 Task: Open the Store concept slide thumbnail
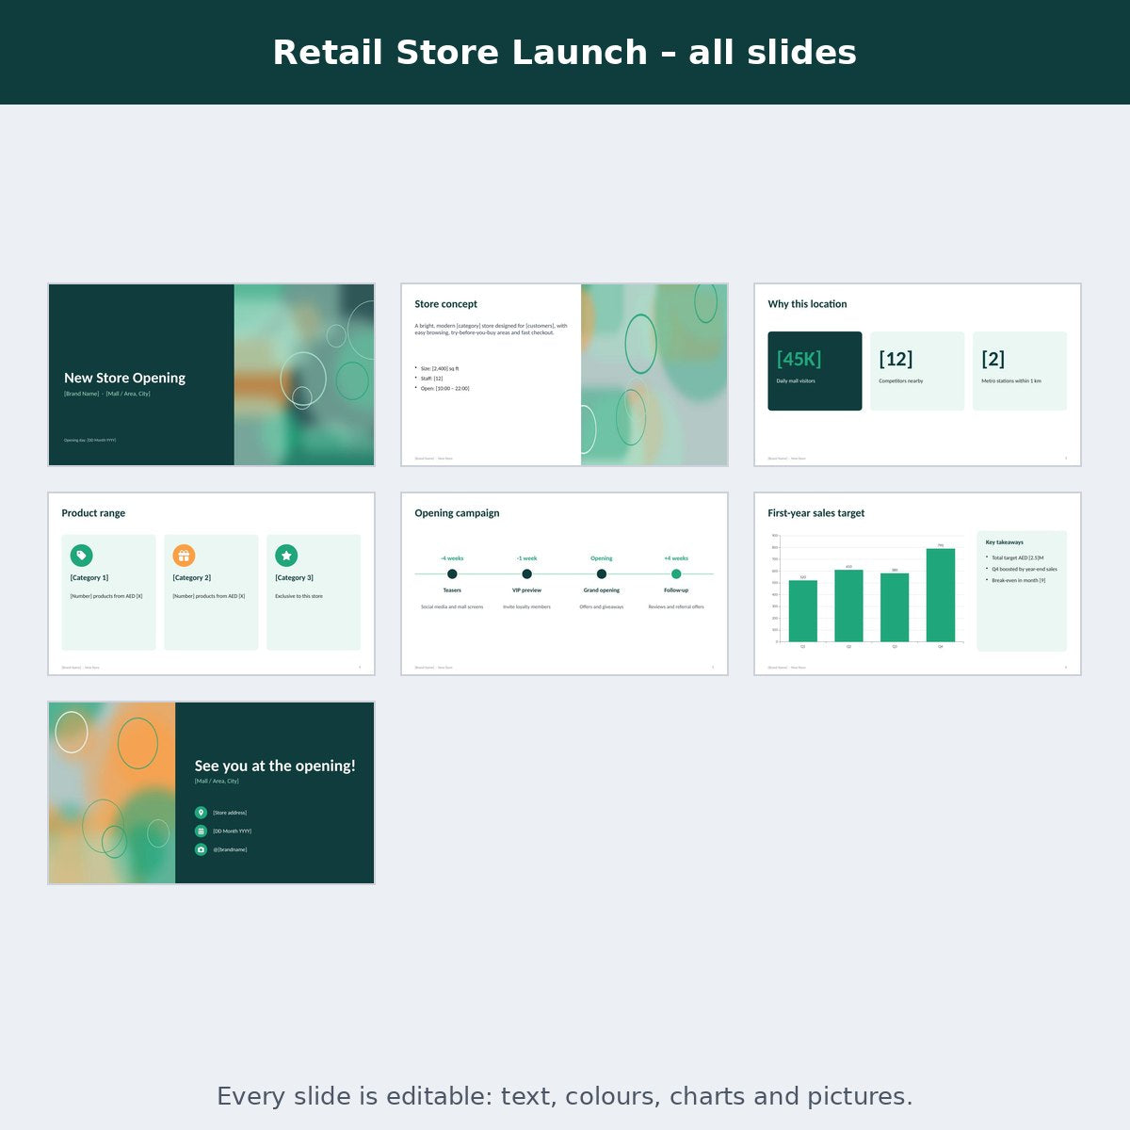pos(564,375)
